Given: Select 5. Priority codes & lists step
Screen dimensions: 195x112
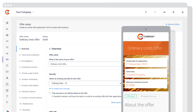Looking at the screenshot, I should pyautogui.click(x=29, y=73).
